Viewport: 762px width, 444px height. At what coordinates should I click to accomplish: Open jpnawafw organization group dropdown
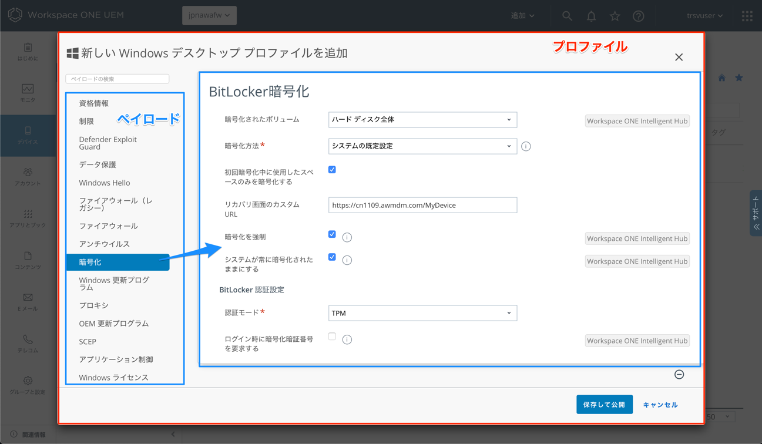(x=210, y=15)
